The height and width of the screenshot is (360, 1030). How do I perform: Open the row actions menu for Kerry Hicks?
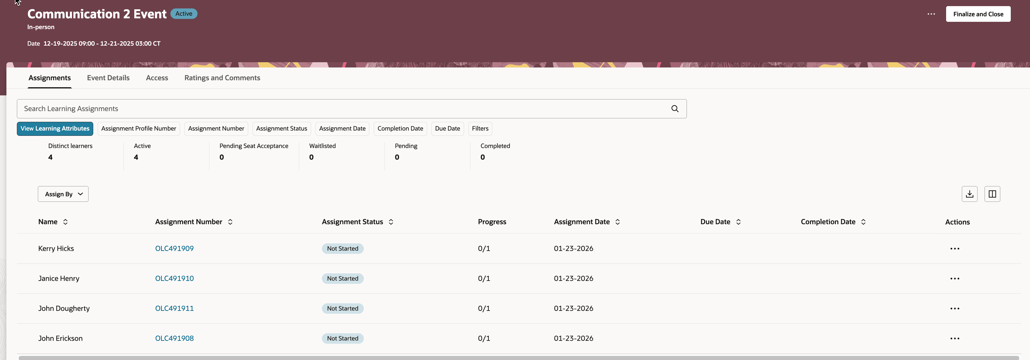tap(955, 248)
